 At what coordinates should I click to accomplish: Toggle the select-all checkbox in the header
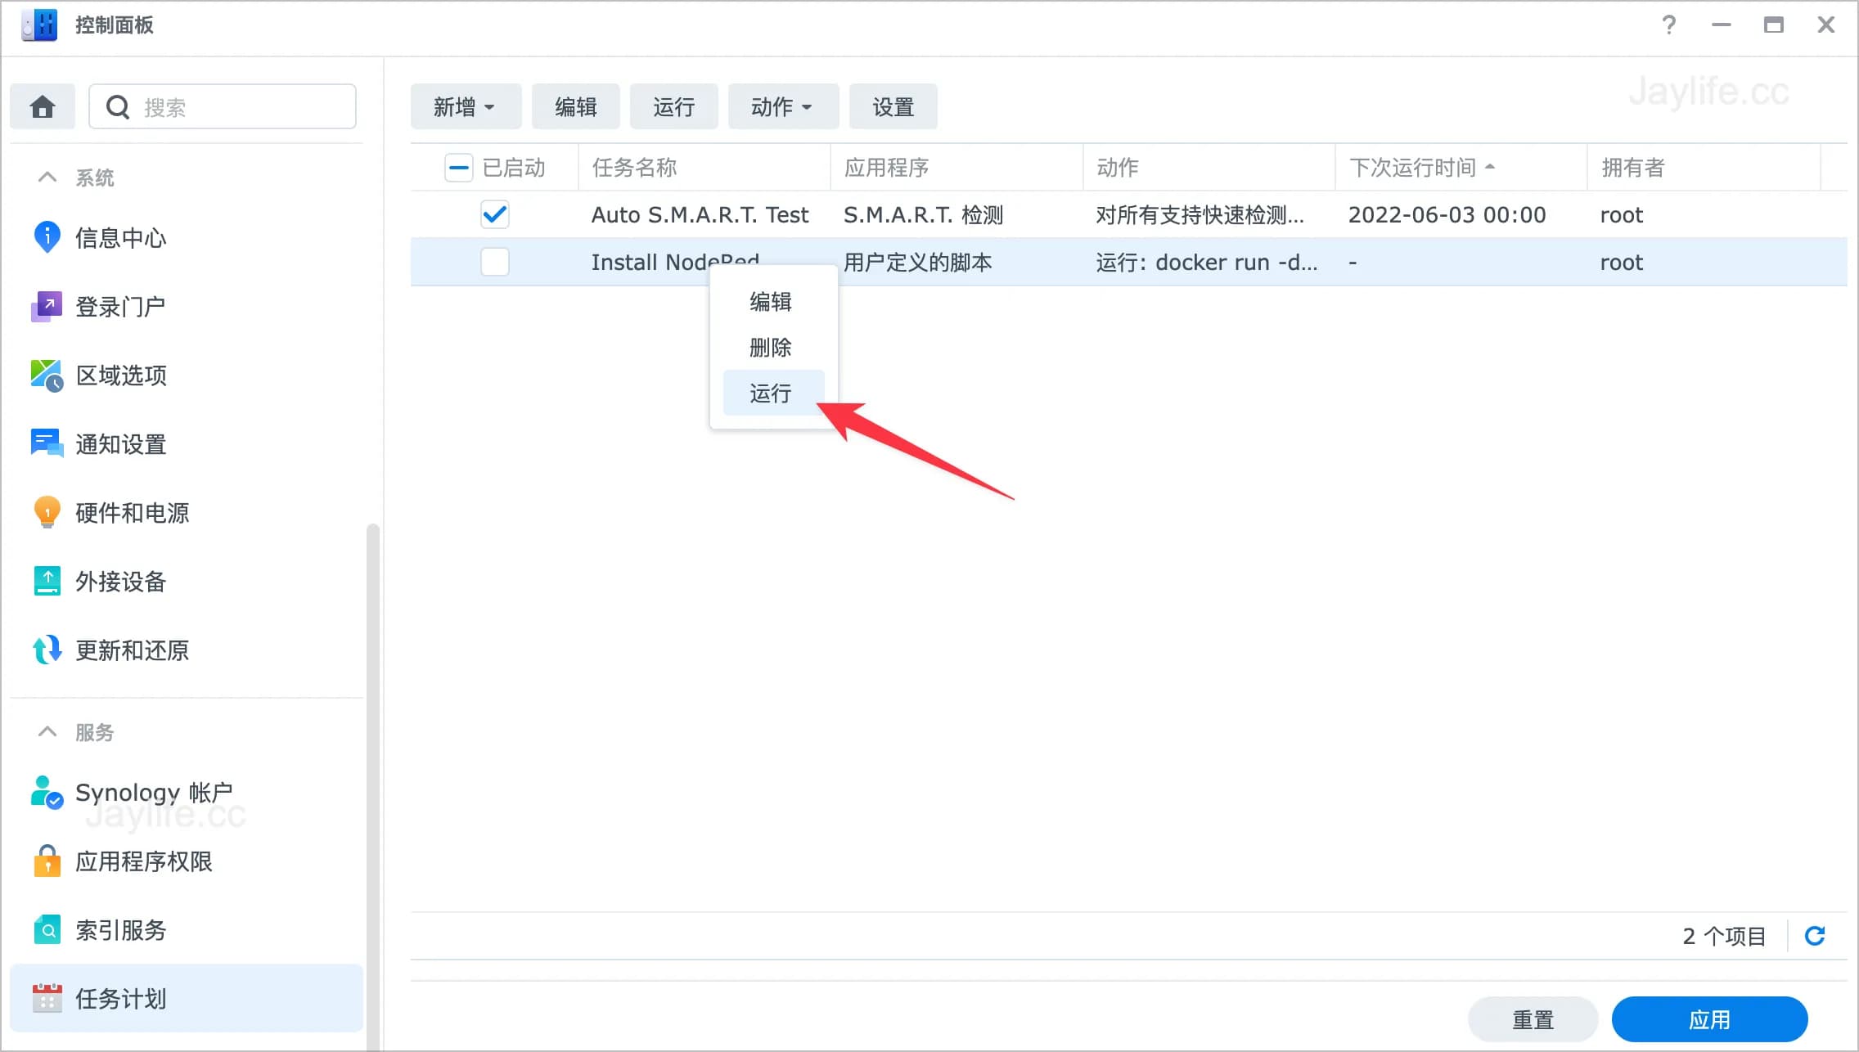pyautogui.click(x=460, y=167)
